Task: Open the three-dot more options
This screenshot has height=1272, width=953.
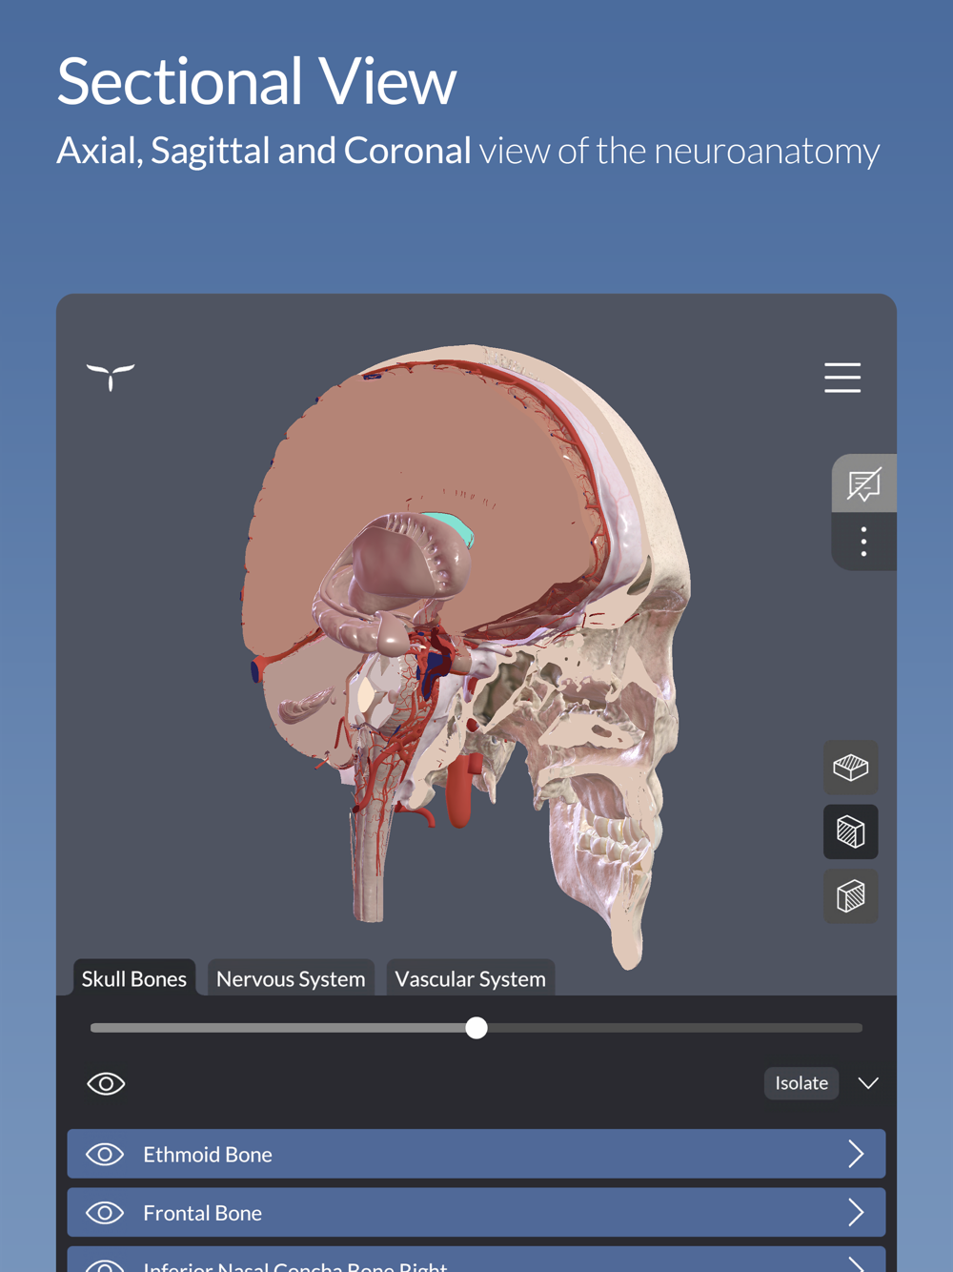Action: pos(863,542)
